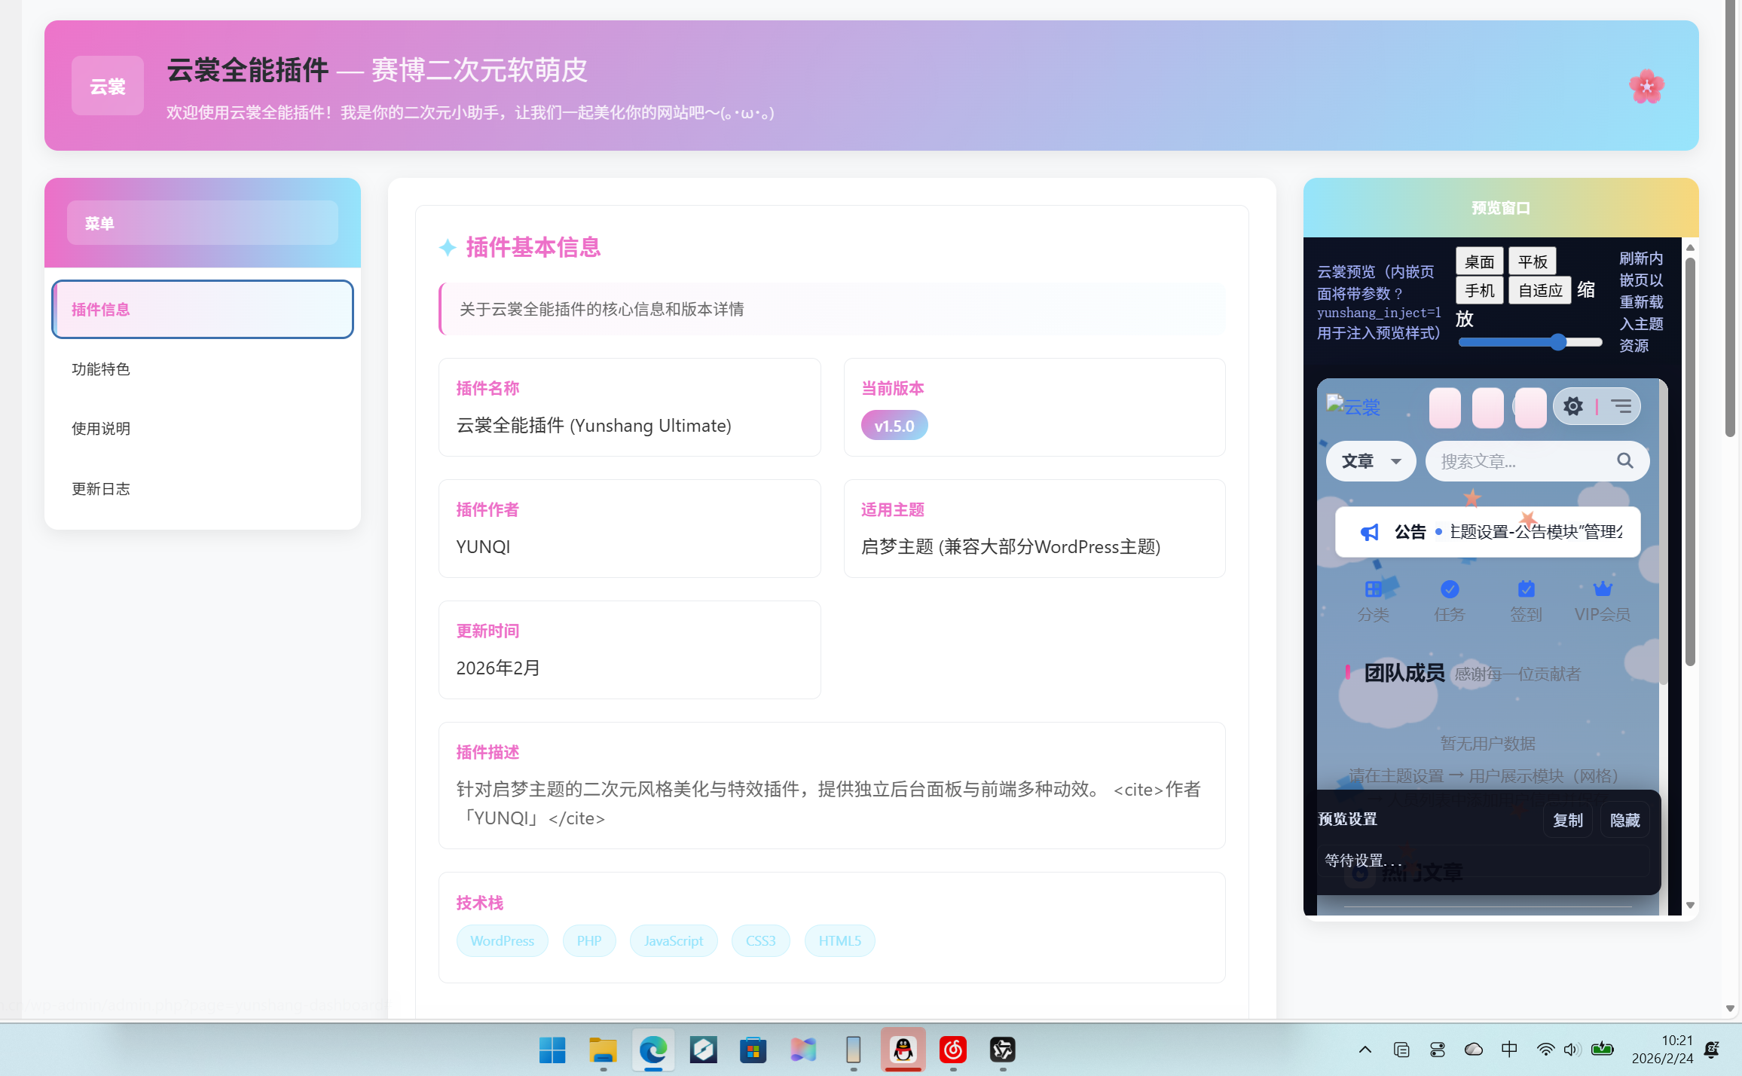
Task: Open the Unity hub icon in taskbar
Action: coord(1003,1050)
